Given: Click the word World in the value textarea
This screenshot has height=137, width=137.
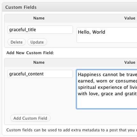Looking at the screenshot, I should click(99, 32).
